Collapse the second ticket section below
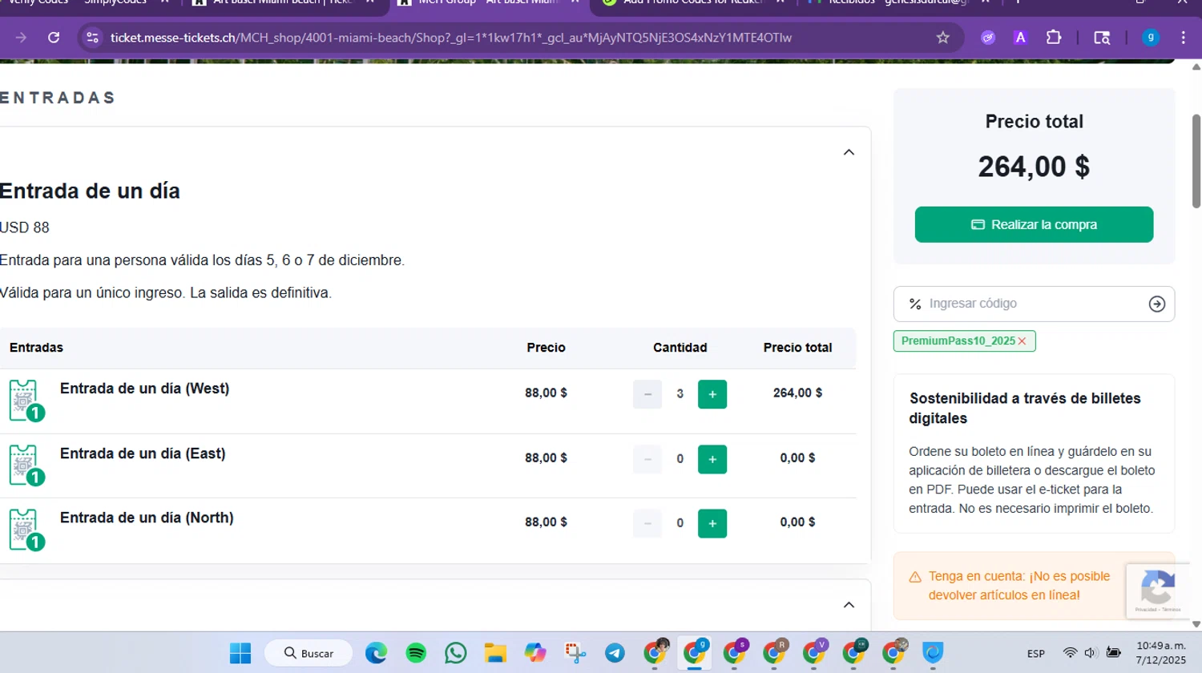The height and width of the screenshot is (673, 1202). tap(849, 605)
